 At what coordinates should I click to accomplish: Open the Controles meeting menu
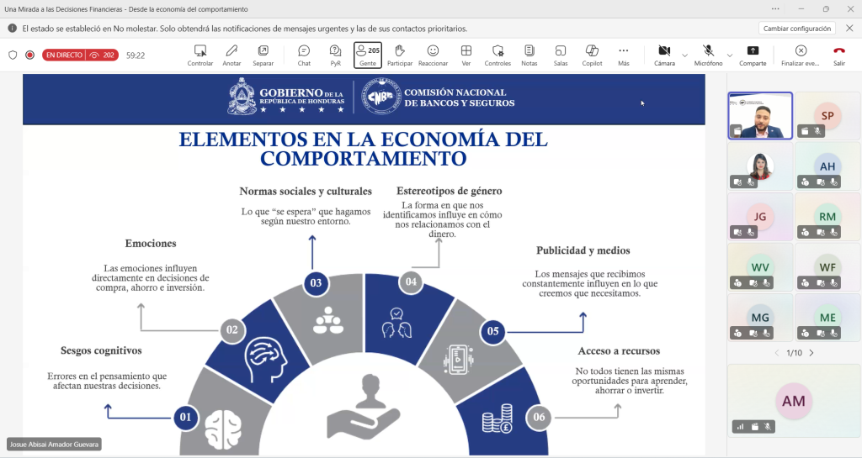[x=498, y=55]
